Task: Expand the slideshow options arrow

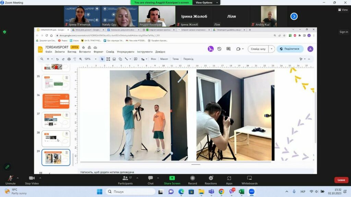Action: point(271,49)
